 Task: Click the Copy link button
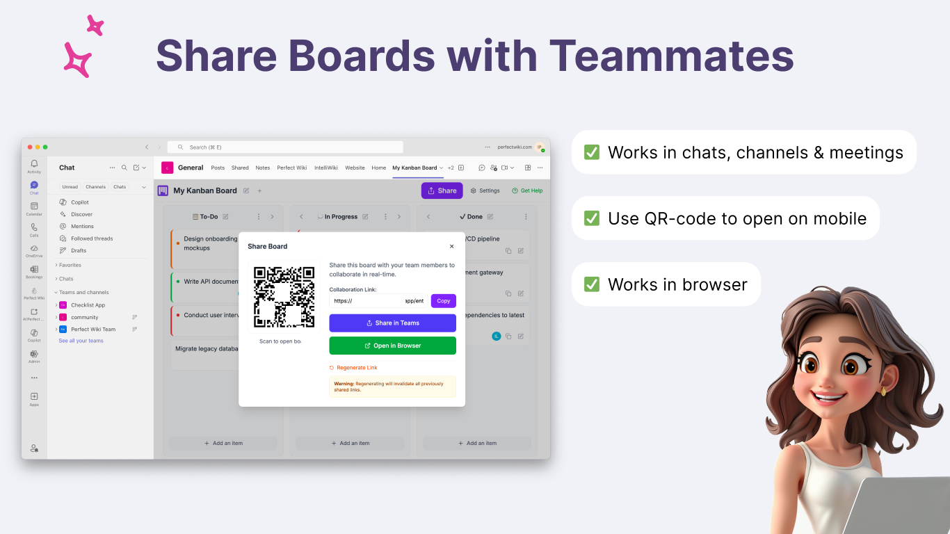pos(444,301)
